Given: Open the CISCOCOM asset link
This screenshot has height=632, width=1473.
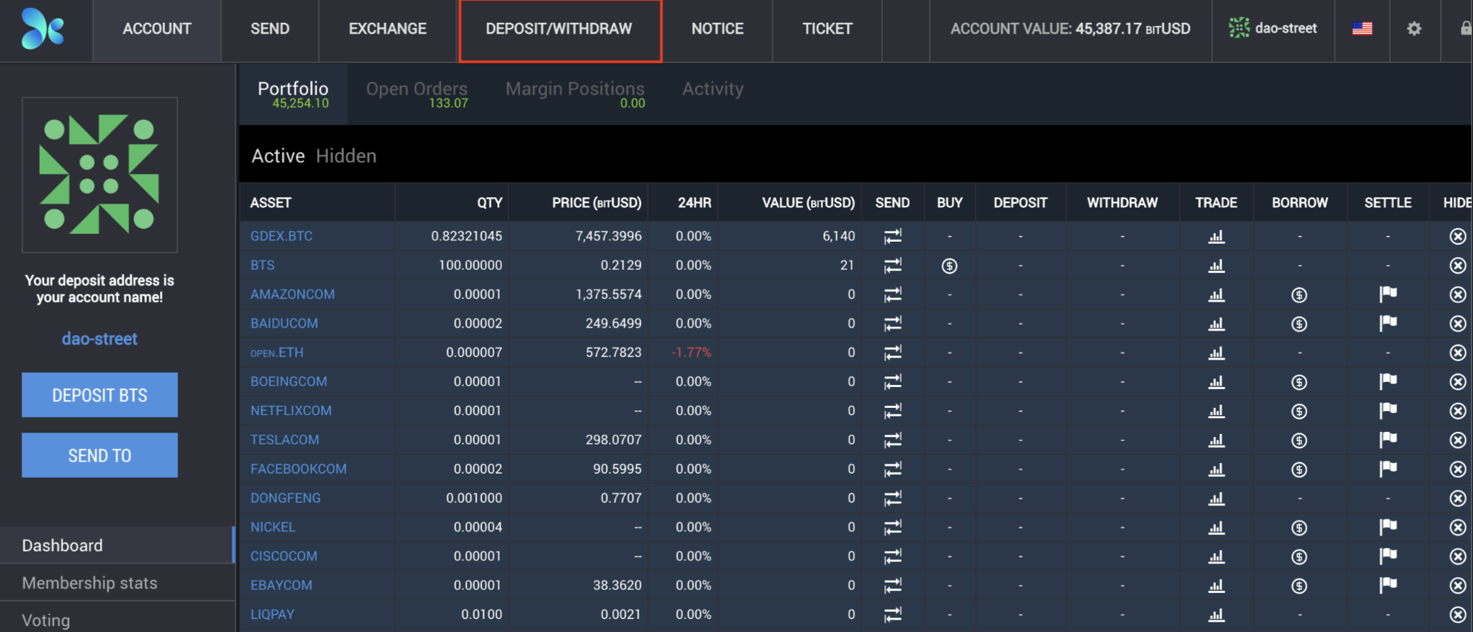Looking at the screenshot, I should [x=284, y=556].
